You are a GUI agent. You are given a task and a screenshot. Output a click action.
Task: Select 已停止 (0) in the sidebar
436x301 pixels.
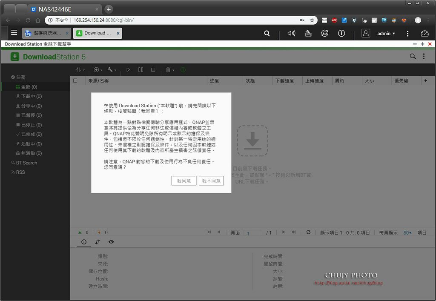click(36, 125)
